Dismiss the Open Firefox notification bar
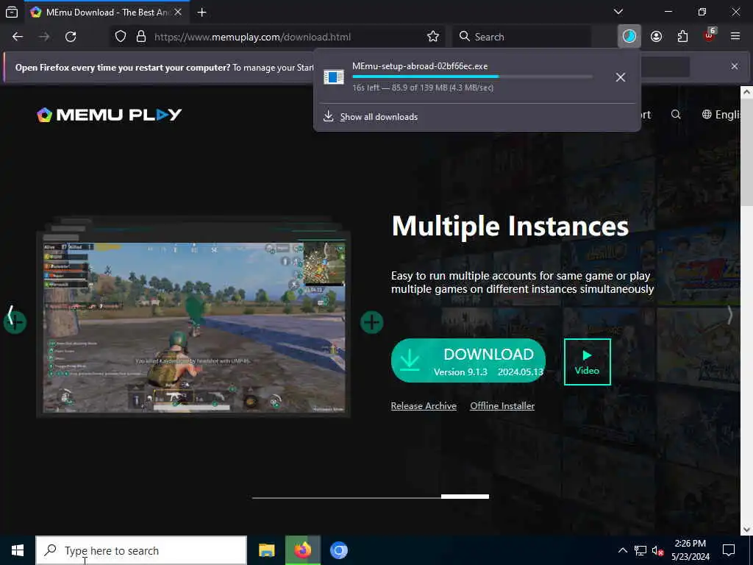The image size is (753, 565). click(x=735, y=66)
